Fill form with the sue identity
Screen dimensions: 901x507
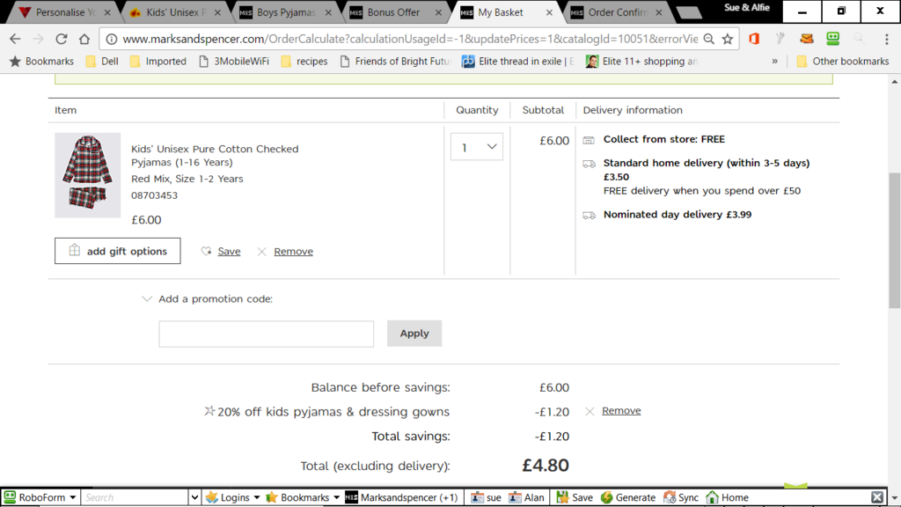click(x=486, y=497)
